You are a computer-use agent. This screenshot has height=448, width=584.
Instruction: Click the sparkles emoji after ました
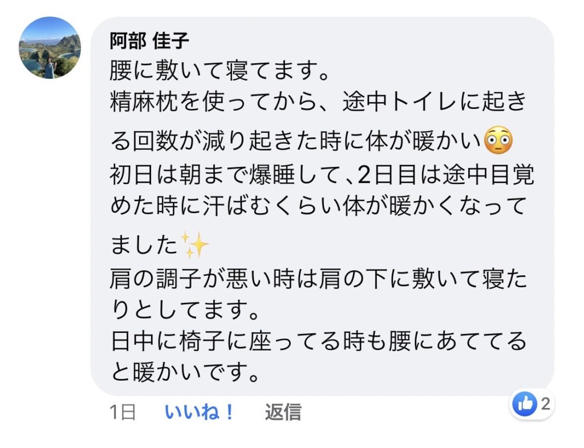195,246
